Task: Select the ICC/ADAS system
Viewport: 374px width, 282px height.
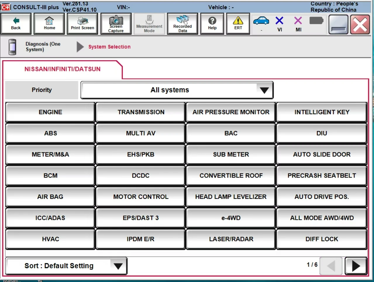Action: pyautogui.click(x=50, y=218)
